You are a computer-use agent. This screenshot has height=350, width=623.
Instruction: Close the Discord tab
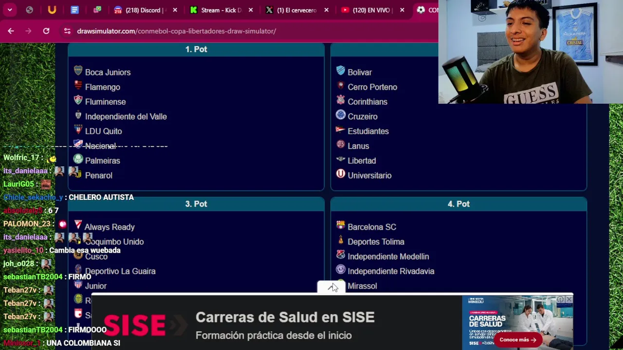tap(175, 10)
